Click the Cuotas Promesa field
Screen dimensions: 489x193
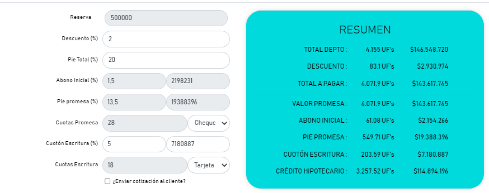point(144,123)
